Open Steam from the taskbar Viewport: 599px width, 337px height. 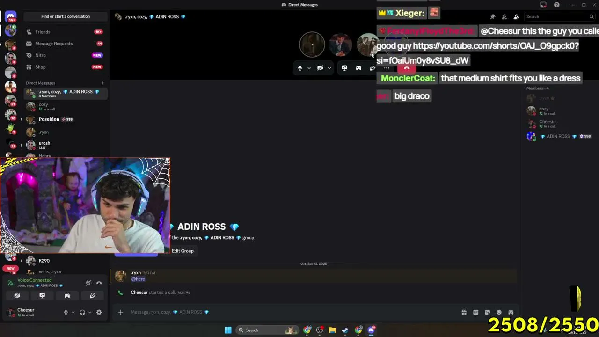[345, 330]
